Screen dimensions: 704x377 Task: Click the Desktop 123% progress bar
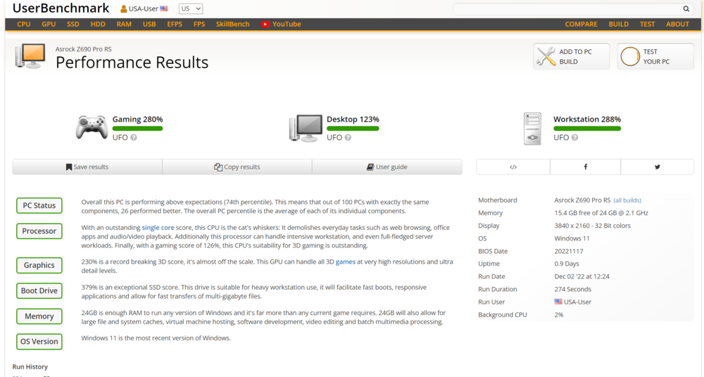tap(353, 129)
